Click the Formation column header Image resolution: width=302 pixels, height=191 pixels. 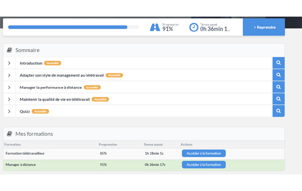(13, 144)
